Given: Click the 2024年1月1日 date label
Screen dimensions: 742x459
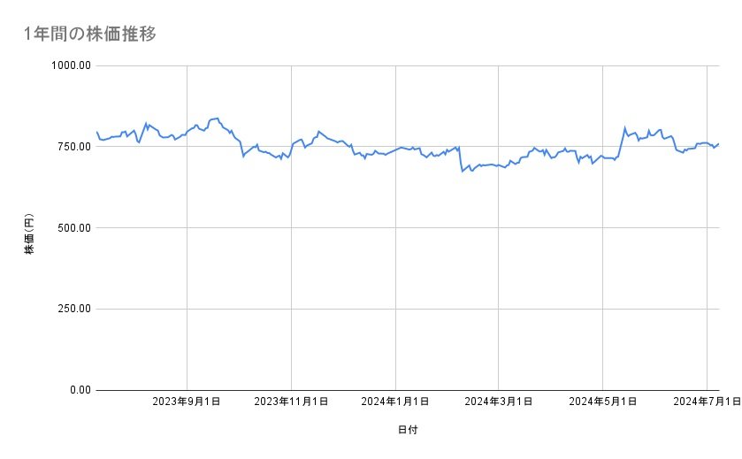Looking at the screenshot, I should coord(395,402).
